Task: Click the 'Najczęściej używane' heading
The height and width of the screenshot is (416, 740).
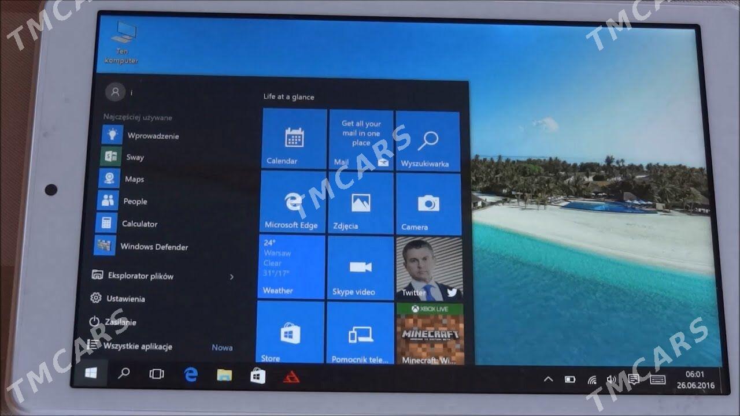Action: click(138, 117)
